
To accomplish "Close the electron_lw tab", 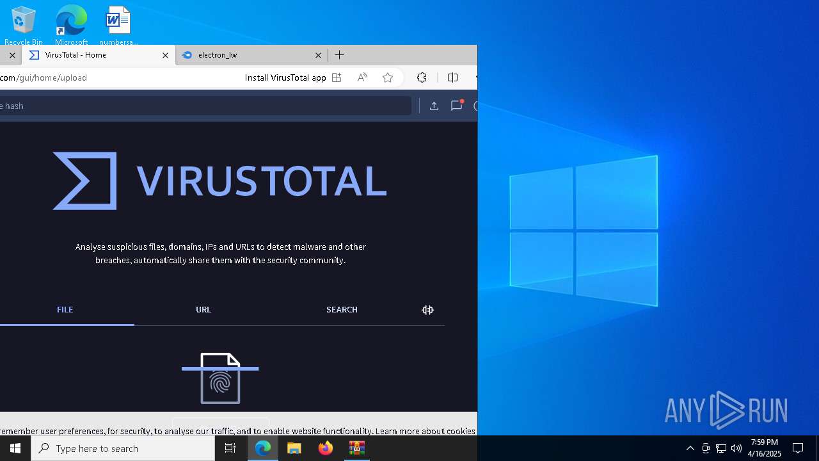I will tap(318, 55).
